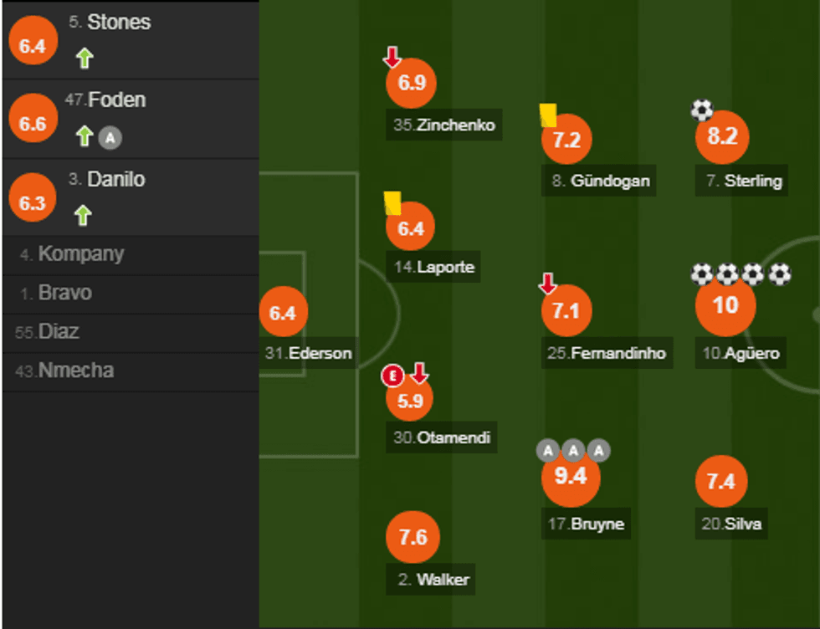Open Nmecha from the substitutes list
The height and width of the screenshot is (629, 820).
pos(75,371)
